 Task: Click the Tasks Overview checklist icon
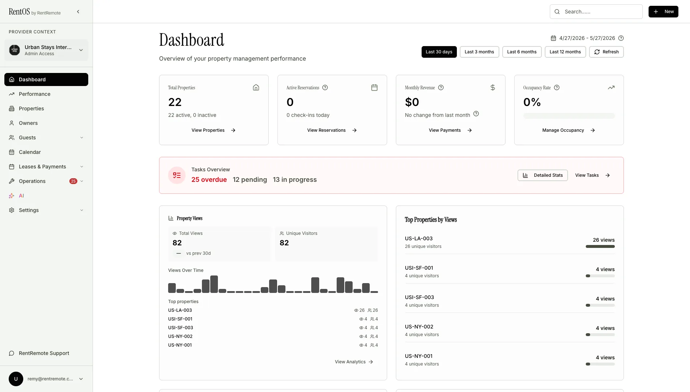click(x=177, y=175)
